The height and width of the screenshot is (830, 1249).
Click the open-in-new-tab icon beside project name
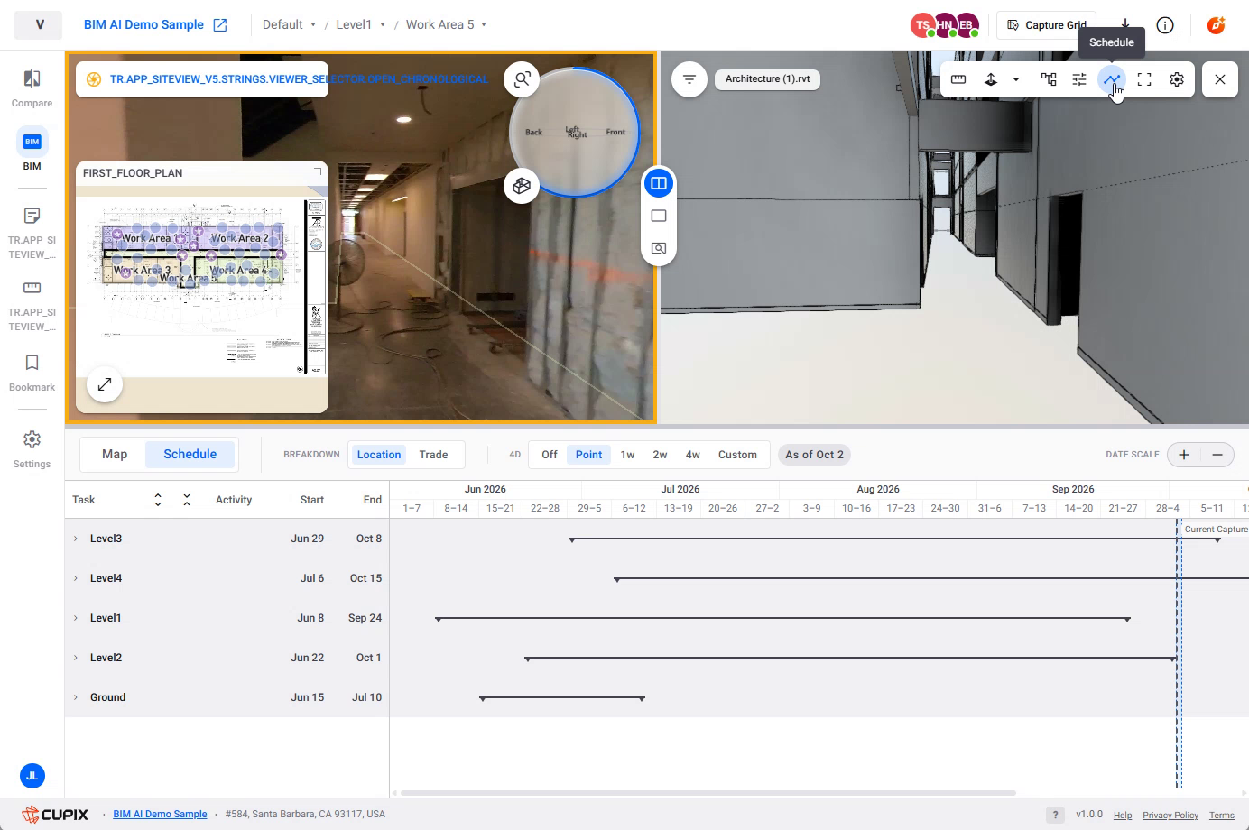(x=220, y=25)
